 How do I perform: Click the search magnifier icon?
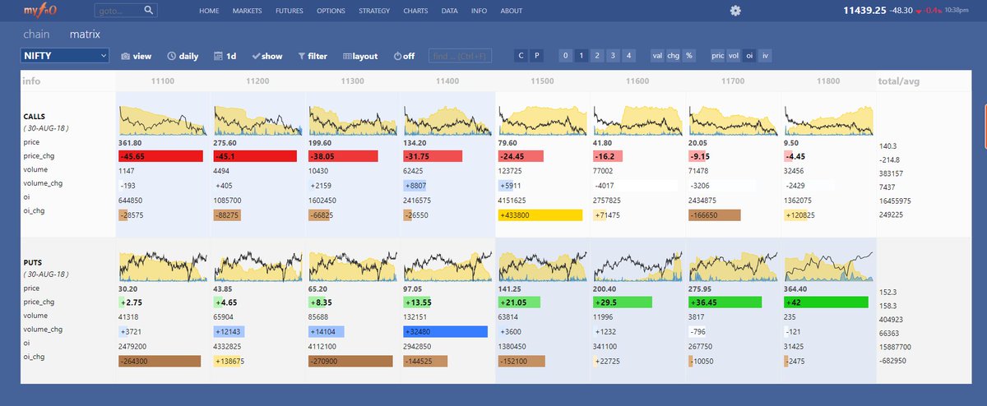pos(149,11)
